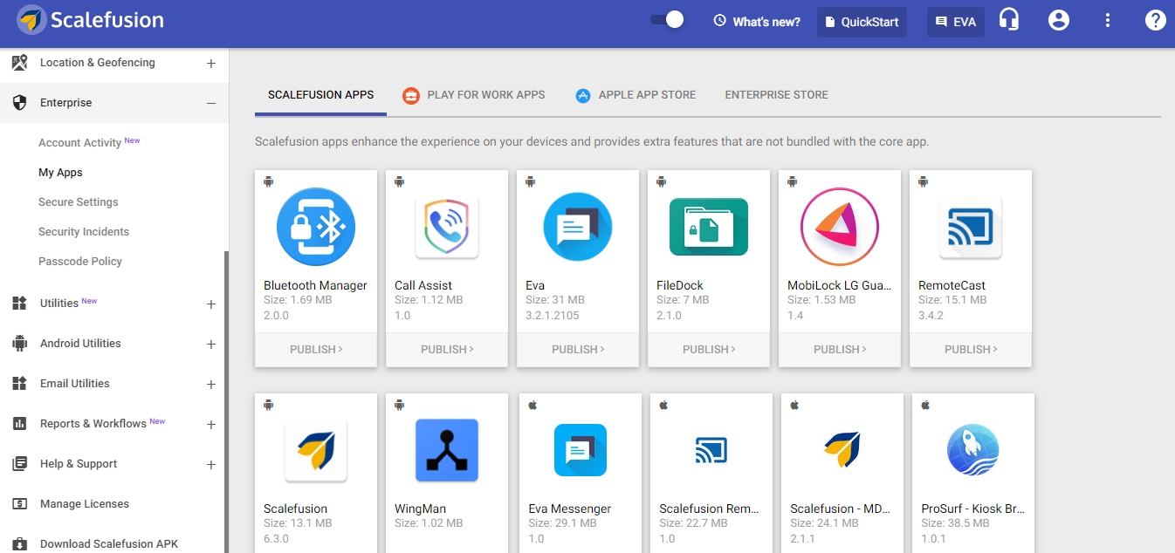Click the Scalefusion logo in header
The image size is (1175, 553).
(92, 19)
